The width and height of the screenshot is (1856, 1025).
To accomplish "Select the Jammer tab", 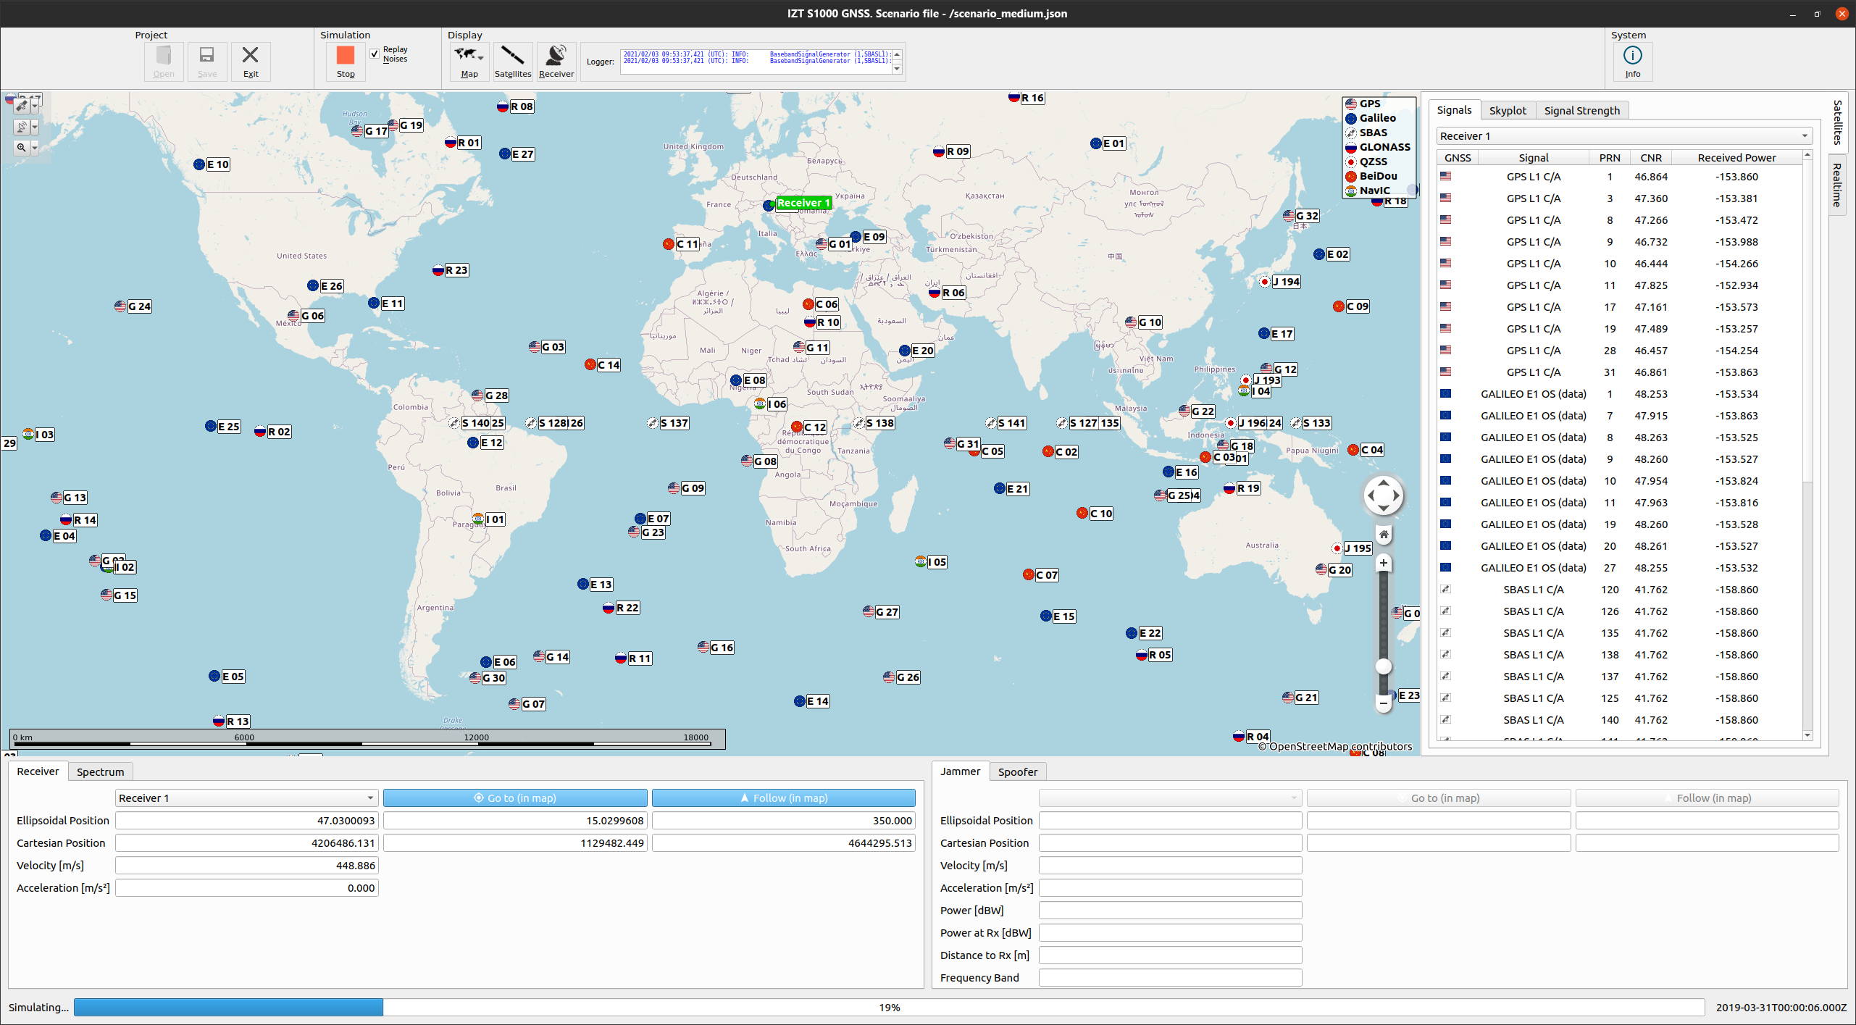I will pyautogui.click(x=960, y=771).
